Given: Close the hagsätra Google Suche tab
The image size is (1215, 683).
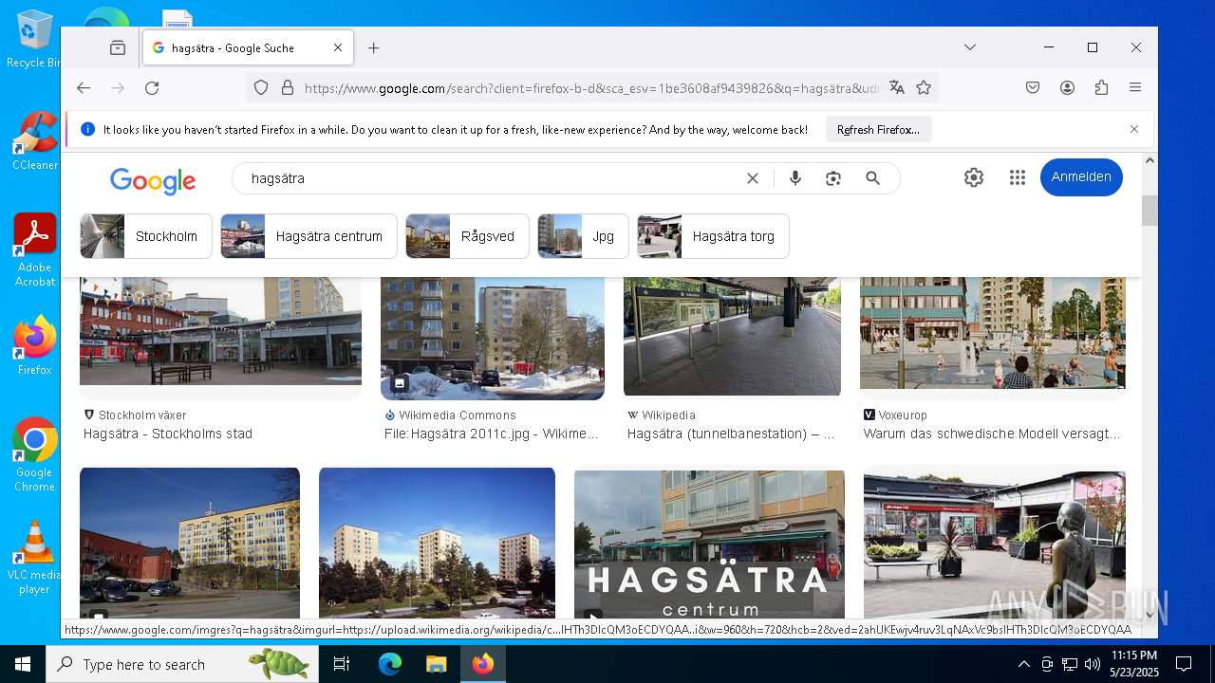Looking at the screenshot, I should (338, 47).
